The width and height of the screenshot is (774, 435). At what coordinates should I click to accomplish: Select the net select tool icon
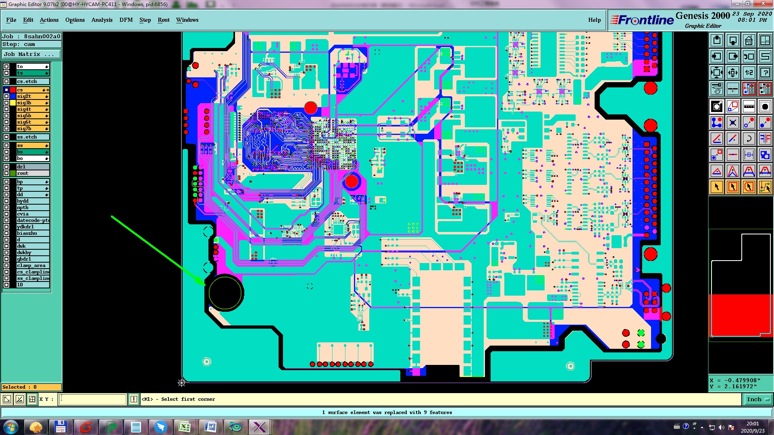coord(765,187)
